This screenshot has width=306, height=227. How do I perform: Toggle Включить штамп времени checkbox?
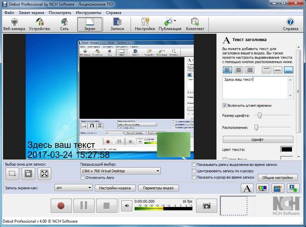(x=224, y=105)
